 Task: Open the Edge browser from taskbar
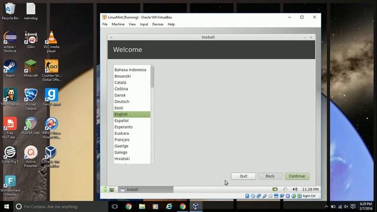(x=169, y=207)
